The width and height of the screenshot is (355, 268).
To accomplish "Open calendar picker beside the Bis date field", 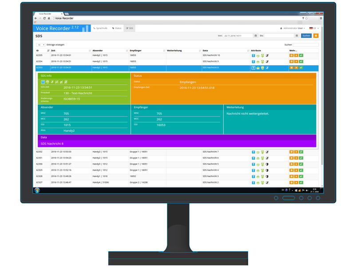I will [297, 35].
